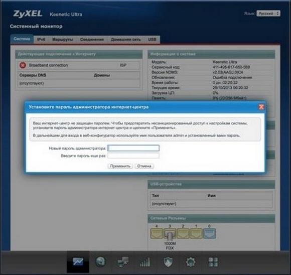Open the system settings gear icon
Image resolution: width=291 pixels, height=275 pixels.
click(191, 262)
